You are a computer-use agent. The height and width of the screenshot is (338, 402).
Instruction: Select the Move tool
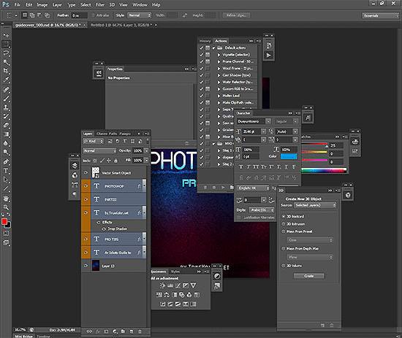coord(6,35)
